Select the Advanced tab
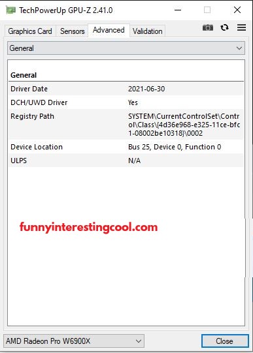This screenshot has width=253, height=353. point(109,30)
